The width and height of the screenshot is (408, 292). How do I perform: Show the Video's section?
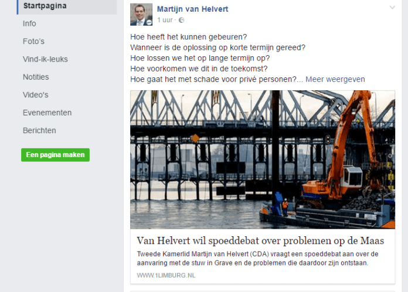coord(36,95)
